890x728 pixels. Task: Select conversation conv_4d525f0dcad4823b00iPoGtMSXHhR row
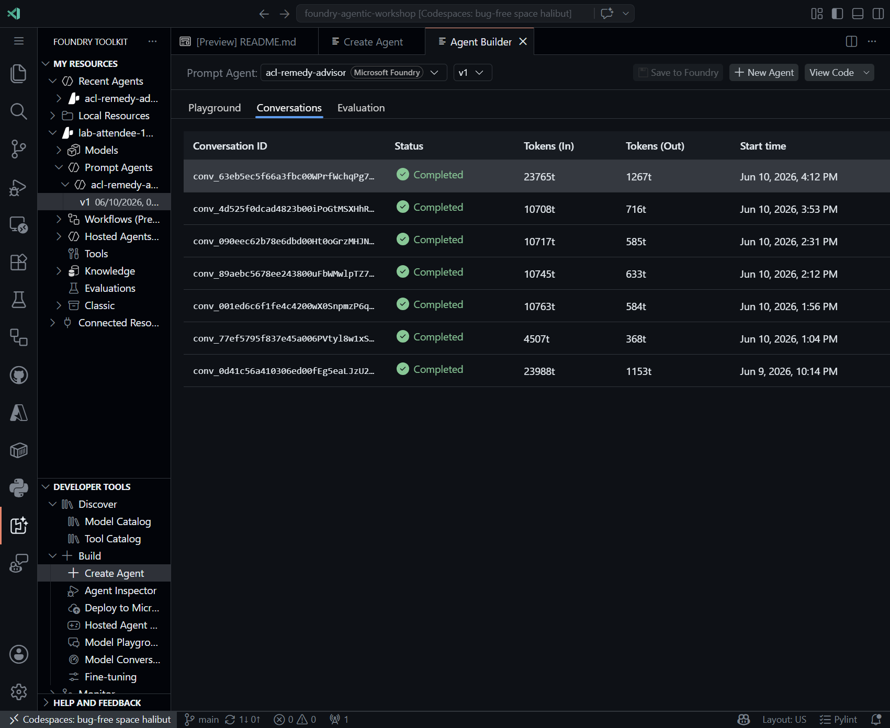click(536, 209)
